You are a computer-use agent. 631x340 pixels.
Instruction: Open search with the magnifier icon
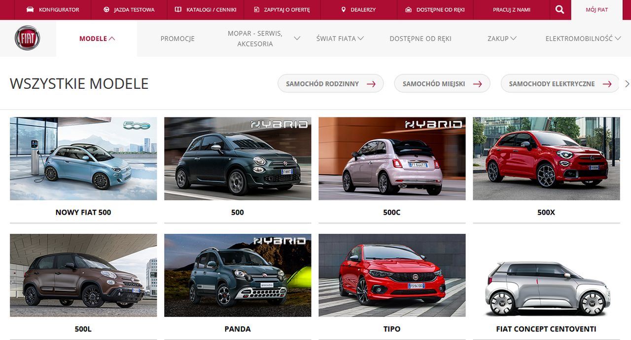tap(560, 9)
